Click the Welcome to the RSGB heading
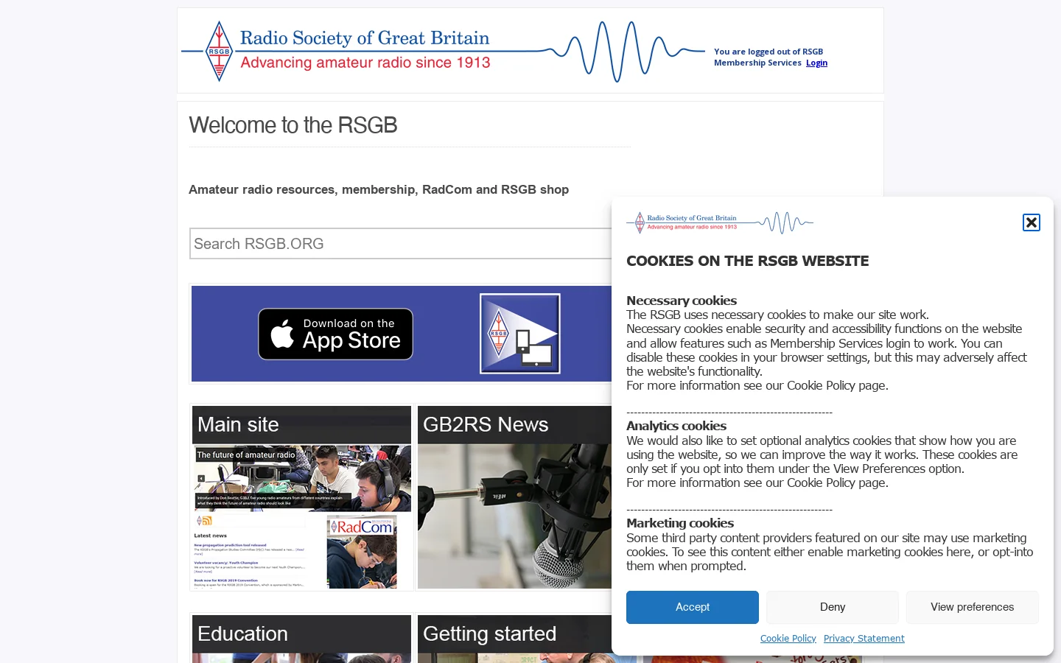This screenshot has width=1061, height=663. coord(293,125)
